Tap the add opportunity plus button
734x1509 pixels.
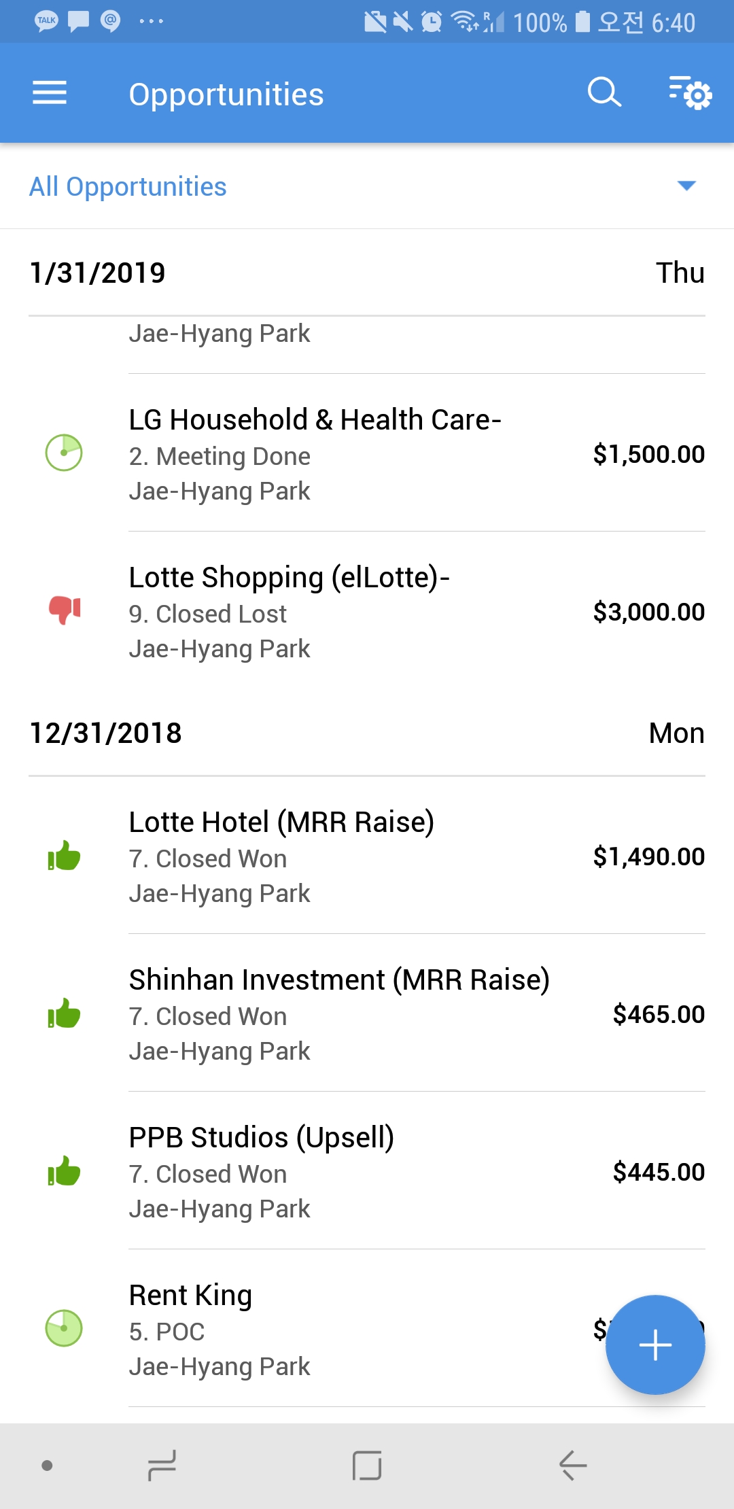[655, 1345]
